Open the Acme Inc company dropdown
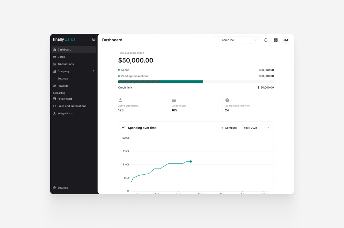The width and height of the screenshot is (344, 228). pos(237,40)
